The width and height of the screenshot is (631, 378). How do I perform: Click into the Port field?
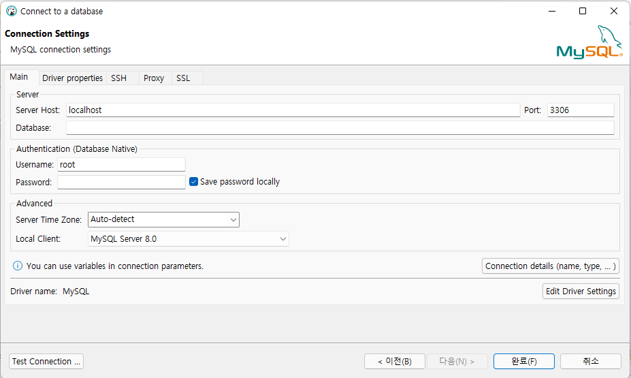(581, 110)
